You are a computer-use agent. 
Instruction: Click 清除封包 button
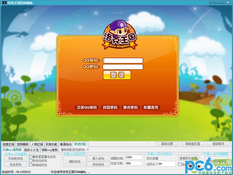click(x=75, y=162)
